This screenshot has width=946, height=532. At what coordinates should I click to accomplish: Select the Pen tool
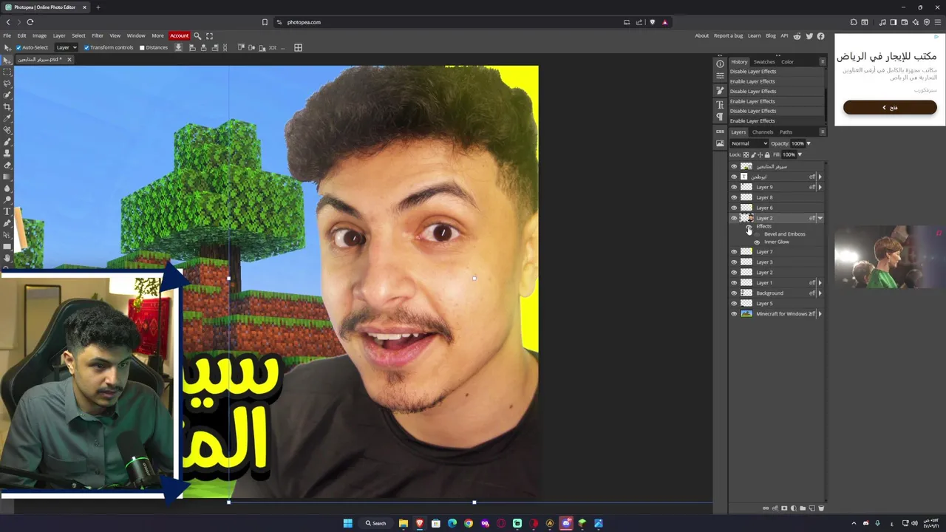(x=7, y=223)
